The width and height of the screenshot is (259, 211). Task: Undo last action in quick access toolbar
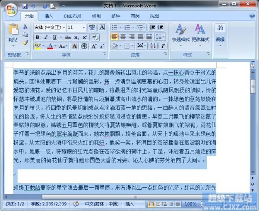coord(33,6)
